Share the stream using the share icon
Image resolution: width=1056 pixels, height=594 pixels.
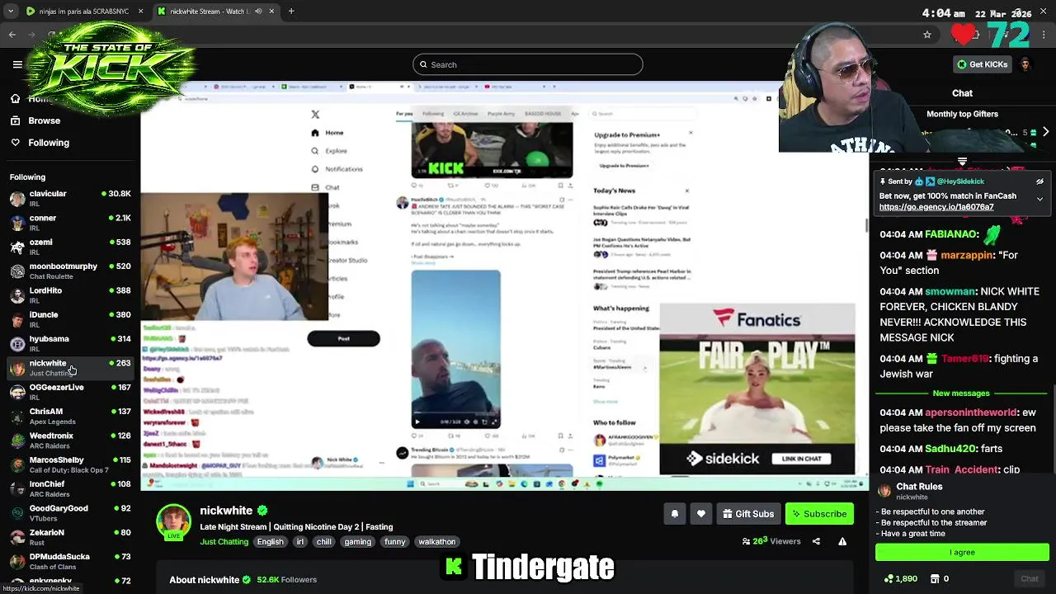(816, 542)
